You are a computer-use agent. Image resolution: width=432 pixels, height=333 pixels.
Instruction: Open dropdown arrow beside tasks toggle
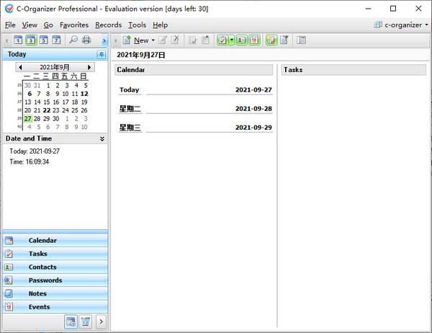pos(231,40)
